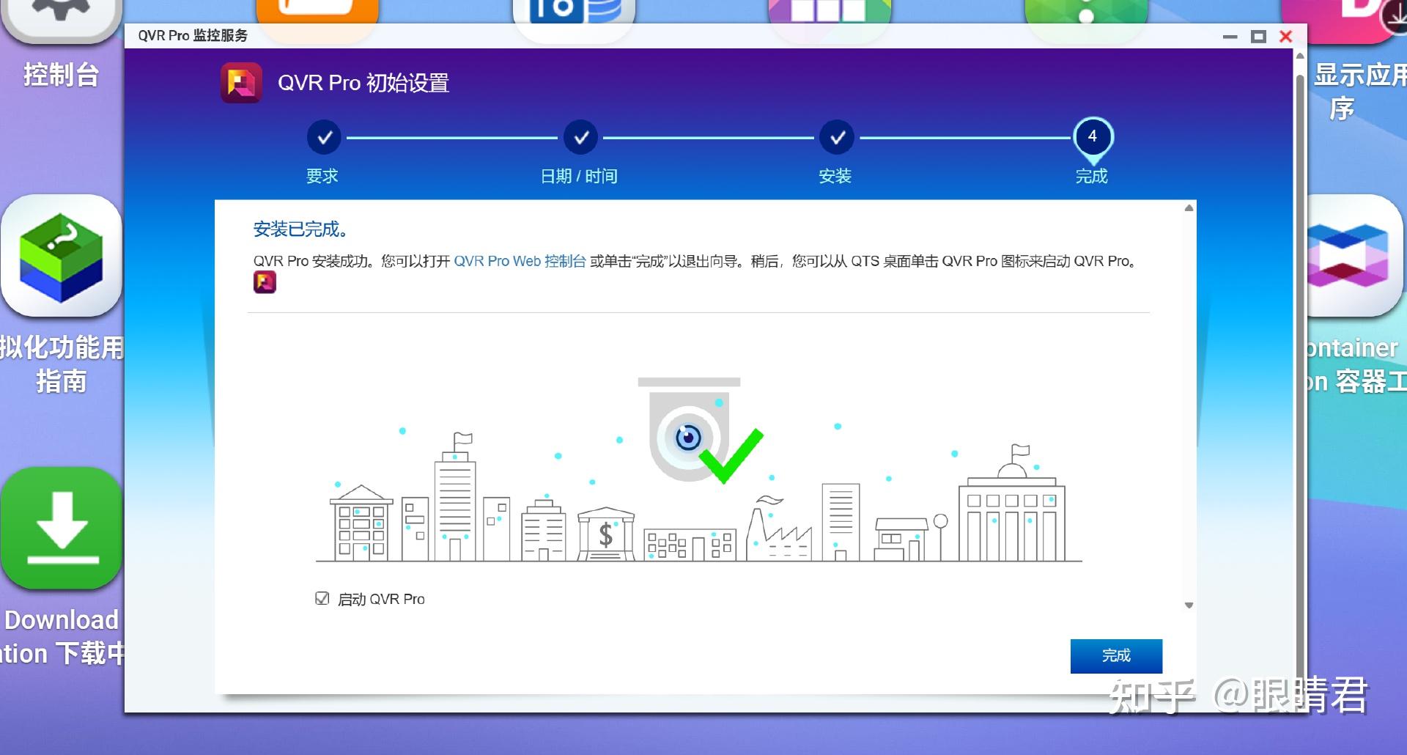Click the 完成 button to finish setup

(1116, 656)
